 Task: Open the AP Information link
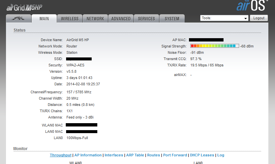(x=88, y=155)
